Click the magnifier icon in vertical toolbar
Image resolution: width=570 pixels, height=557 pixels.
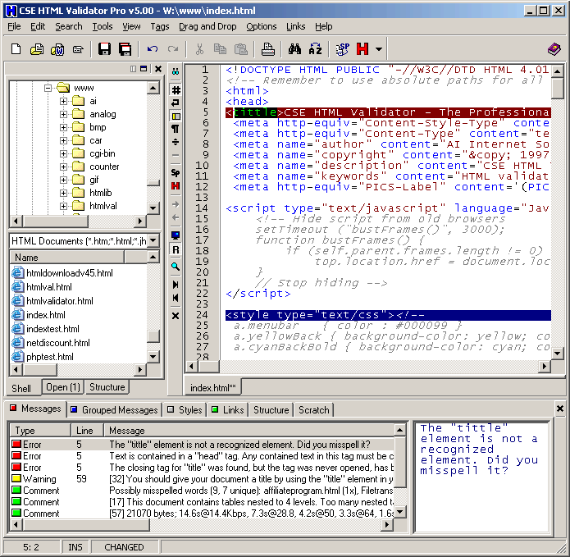click(176, 267)
